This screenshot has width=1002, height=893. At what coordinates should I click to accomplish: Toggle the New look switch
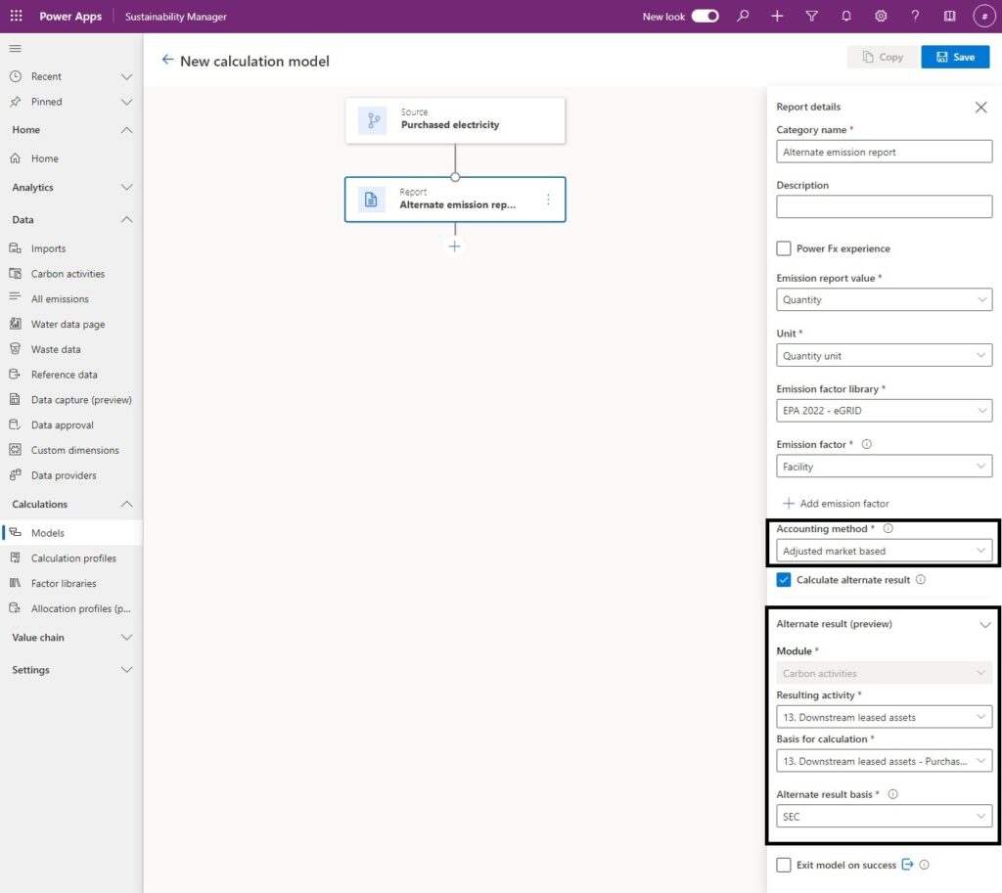point(705,17)
